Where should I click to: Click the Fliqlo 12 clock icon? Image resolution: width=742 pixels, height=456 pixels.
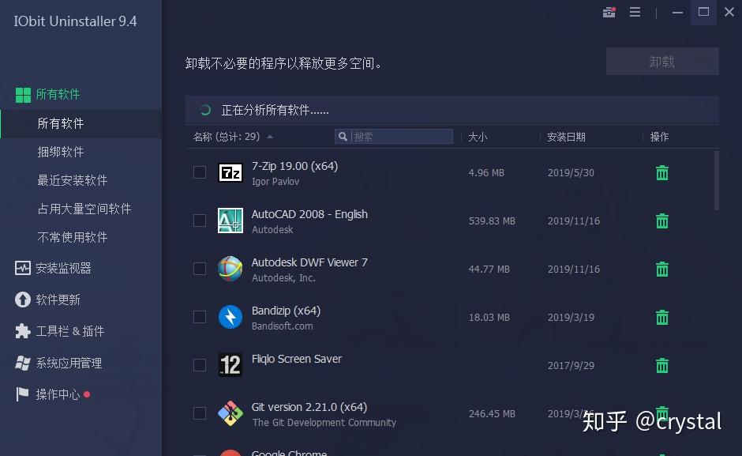230,365
